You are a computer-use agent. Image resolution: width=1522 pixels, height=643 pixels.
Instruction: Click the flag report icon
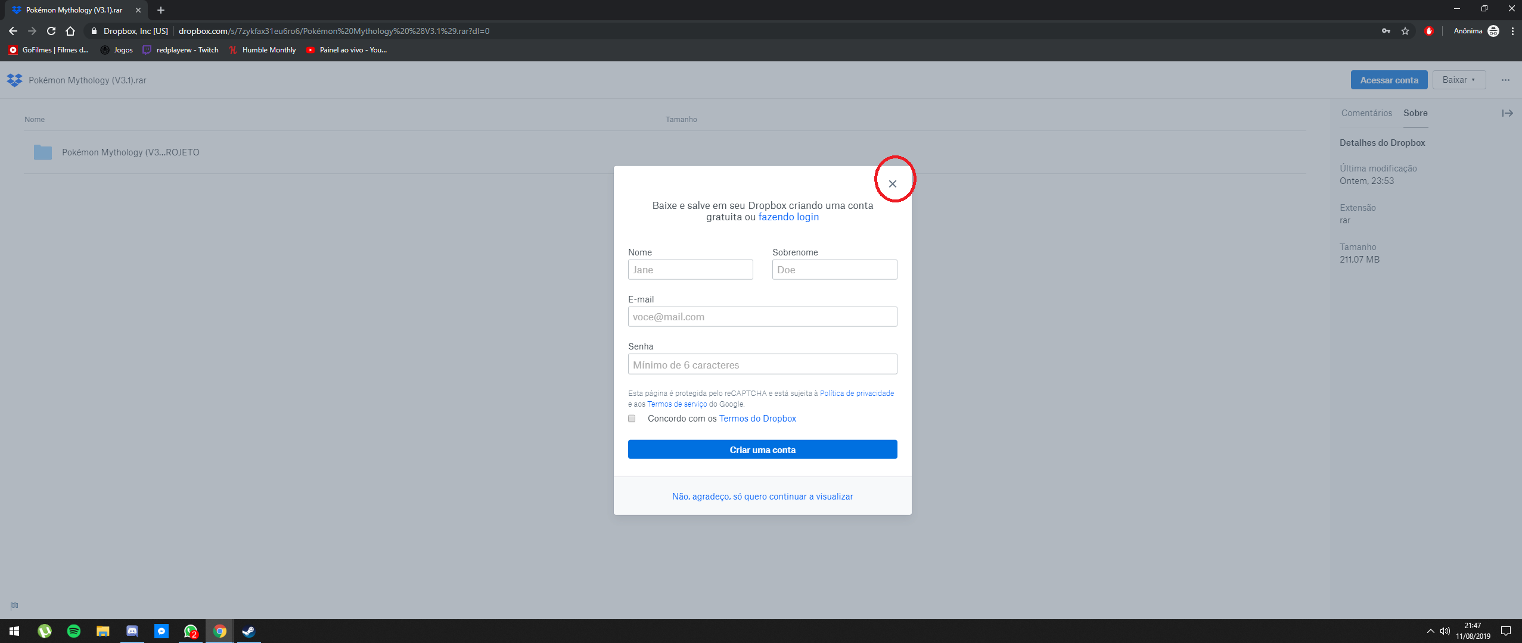[14, 606]
